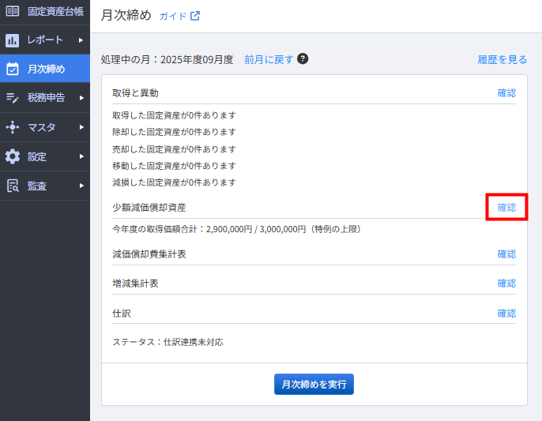Open 履歴を見る history link

(x=502, y=59)
